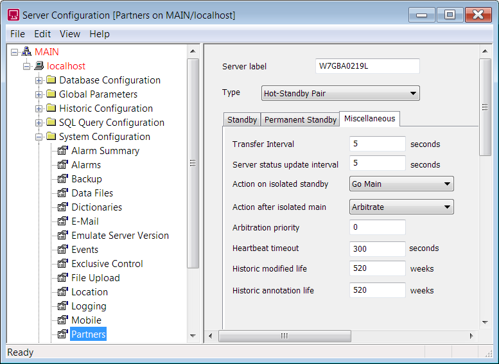Switch to the Permanent Standby tab

(x=300, y=120)
